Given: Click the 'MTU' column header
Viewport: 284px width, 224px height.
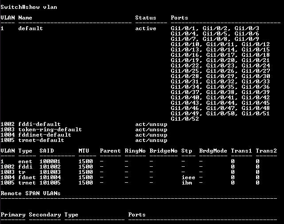Looking at the screenshot, I should 84,151.
